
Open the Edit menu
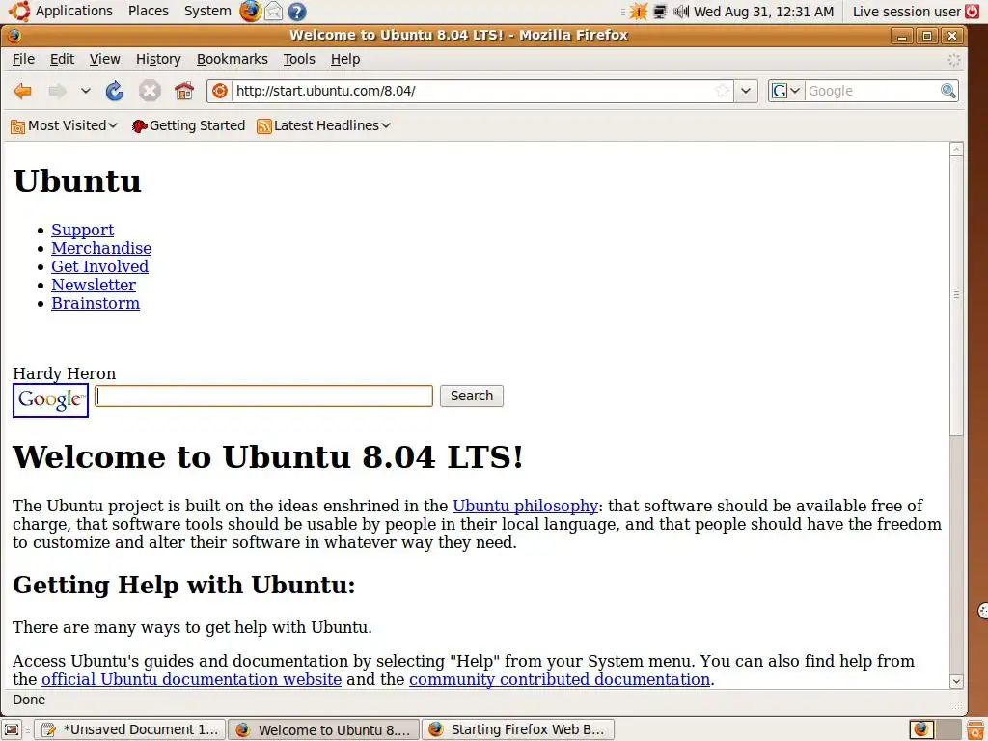point(62,59)
